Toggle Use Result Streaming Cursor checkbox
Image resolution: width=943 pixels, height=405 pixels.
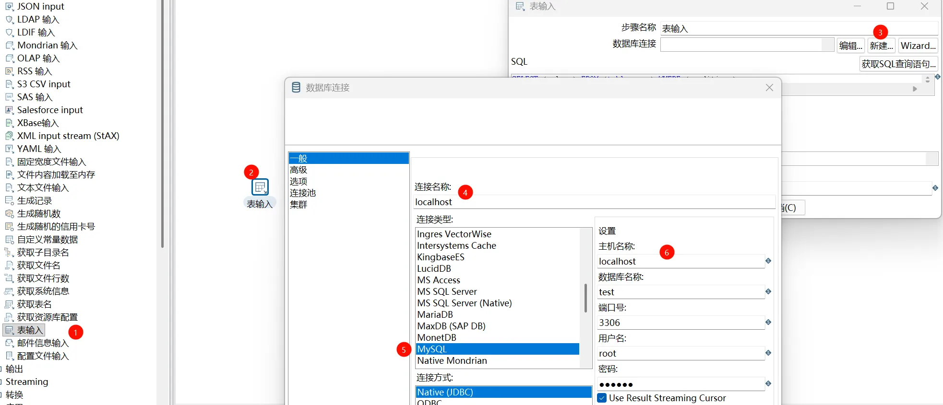pos(602,398)
